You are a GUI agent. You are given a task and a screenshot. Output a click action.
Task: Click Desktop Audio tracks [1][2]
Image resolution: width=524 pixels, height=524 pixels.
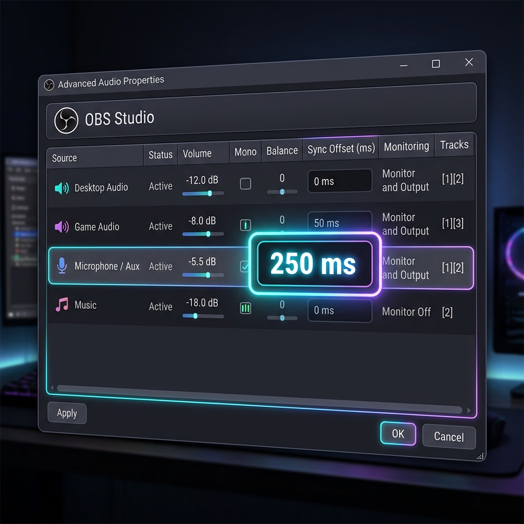click(452, 179)
